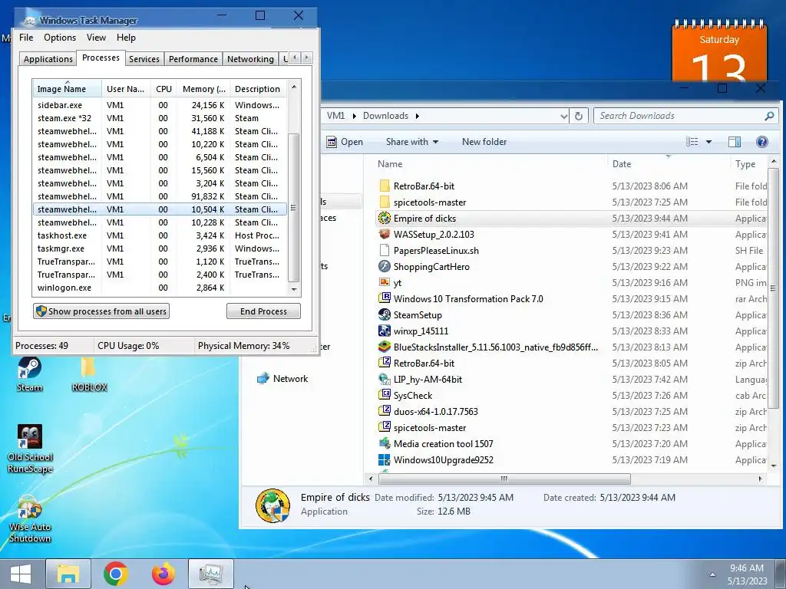Open the File menu in Task Manager

[26, 38]
